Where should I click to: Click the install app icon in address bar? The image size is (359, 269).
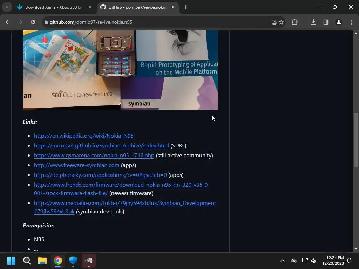point(274,22)
